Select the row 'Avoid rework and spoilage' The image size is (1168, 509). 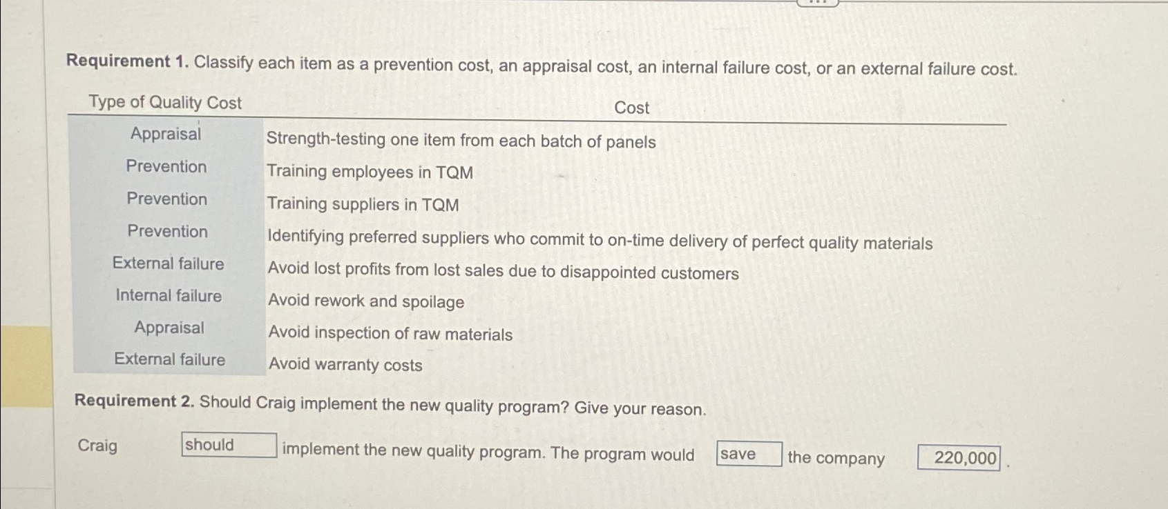click(x=365, y=301)
